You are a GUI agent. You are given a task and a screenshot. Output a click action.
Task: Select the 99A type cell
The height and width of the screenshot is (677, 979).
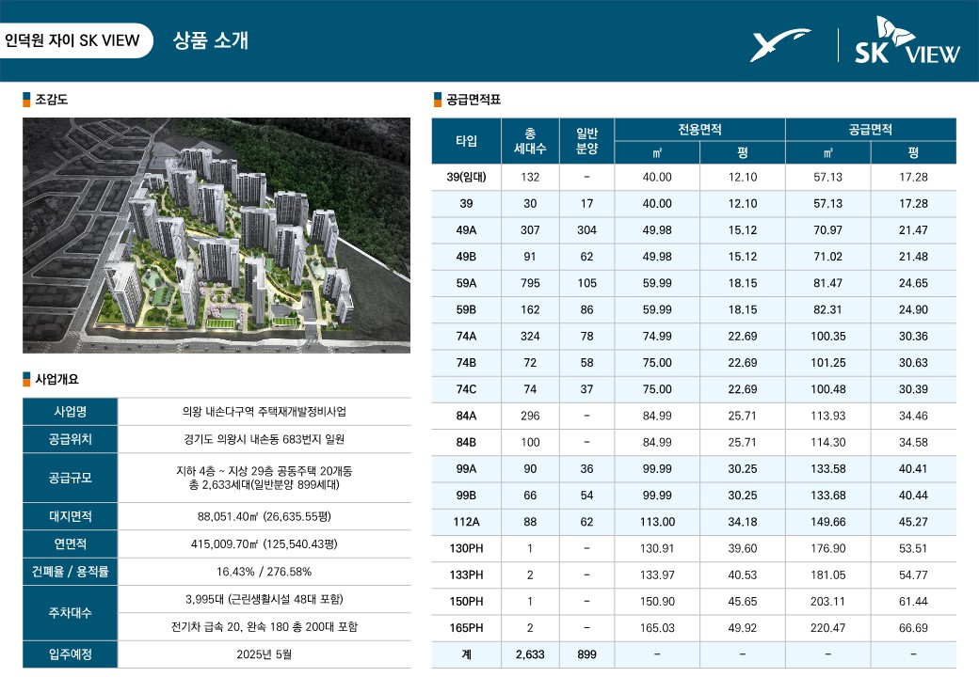(x=466, y=469)
